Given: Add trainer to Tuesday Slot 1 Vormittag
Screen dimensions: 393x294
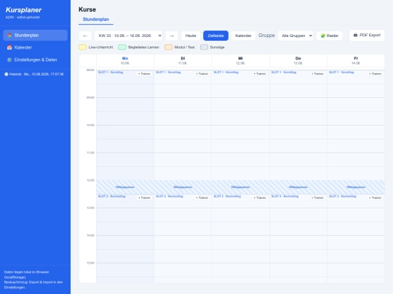Looking at the screenshot, I should [x=202, y=74].
